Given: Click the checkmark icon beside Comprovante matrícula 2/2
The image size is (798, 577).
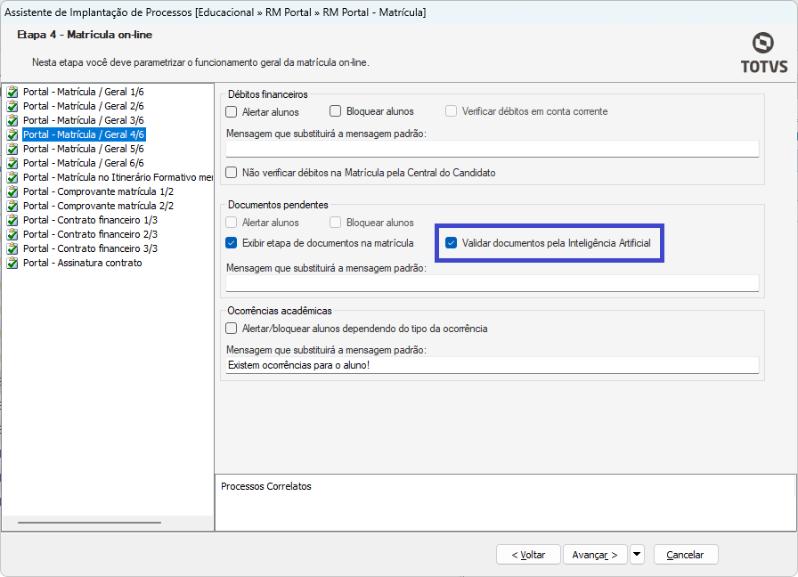Looking at the screenshot, I should click(x=12, y=206).
